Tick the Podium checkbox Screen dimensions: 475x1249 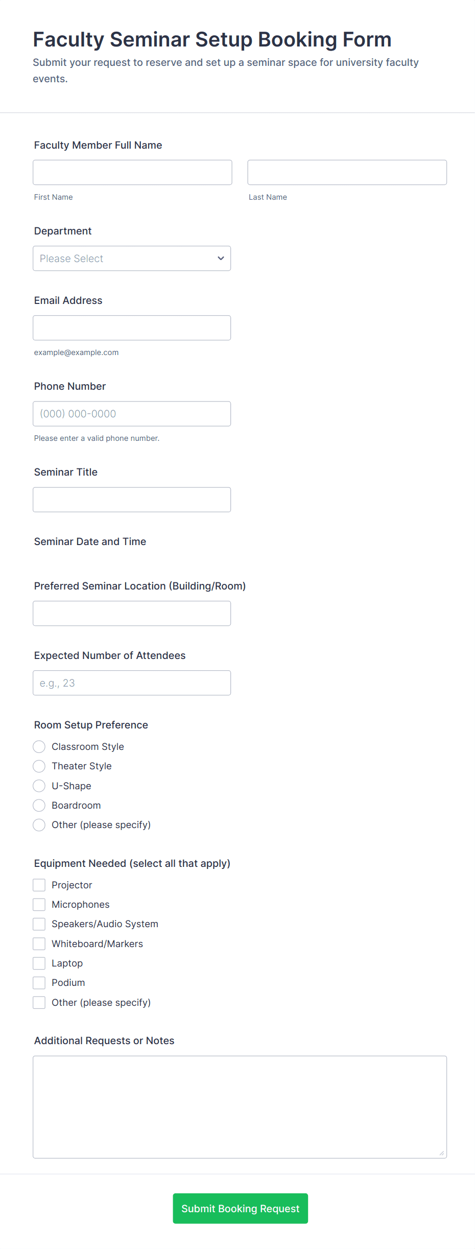(39, 983)
